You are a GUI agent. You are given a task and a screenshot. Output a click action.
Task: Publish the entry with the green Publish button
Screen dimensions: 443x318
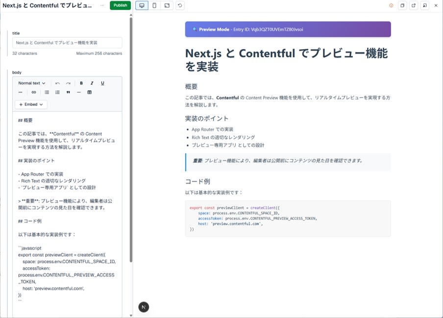pos(120,5)
